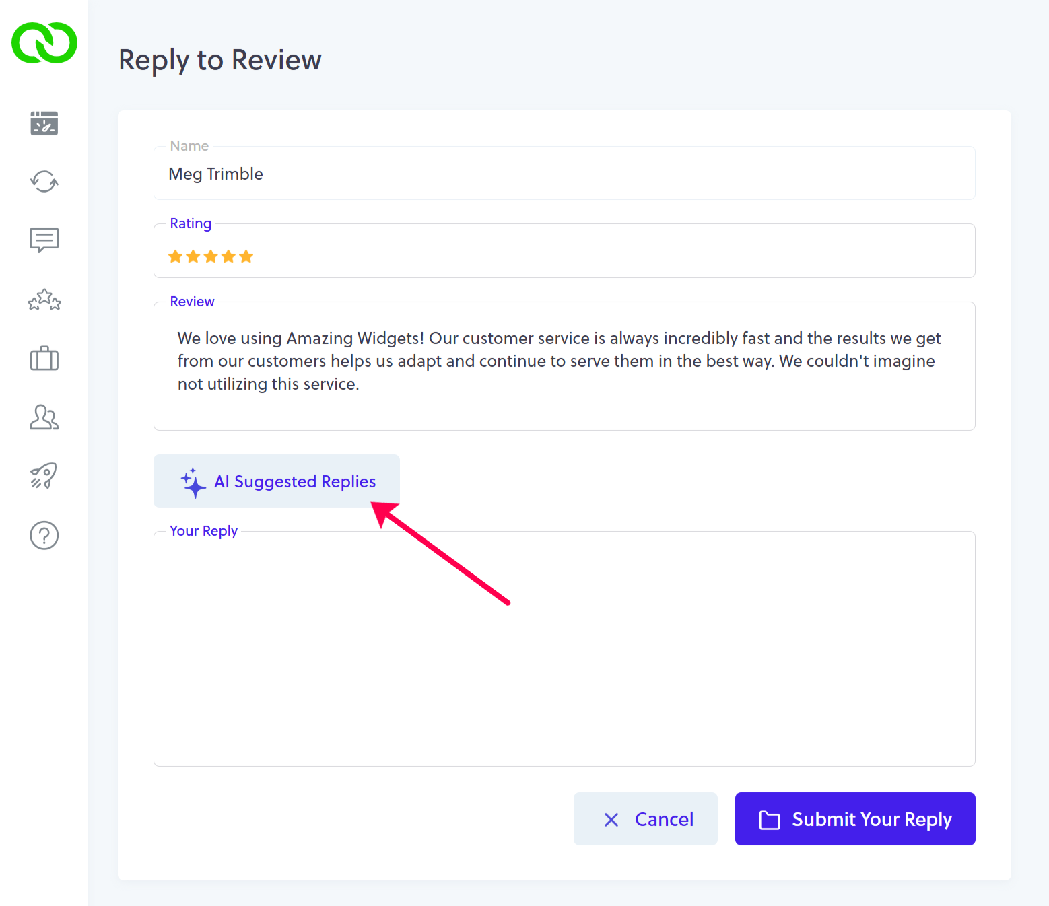Click the Name field Meg Trimble
Viewport: 1049px width, 906px height.
pos(564,173)
